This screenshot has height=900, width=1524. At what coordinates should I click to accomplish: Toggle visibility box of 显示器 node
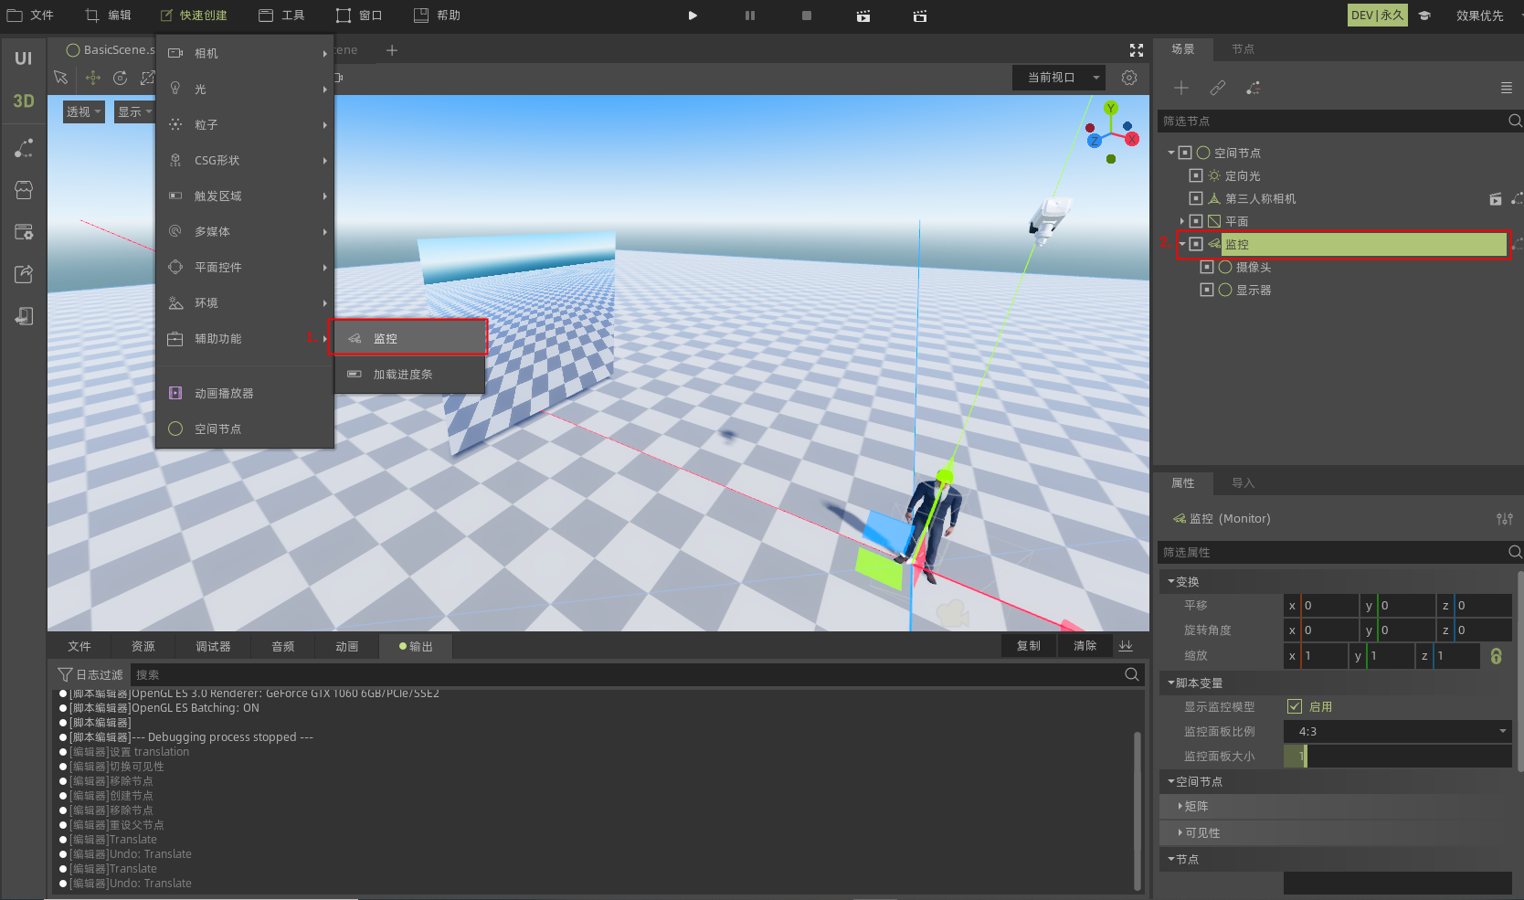[x=1206, y=290]
